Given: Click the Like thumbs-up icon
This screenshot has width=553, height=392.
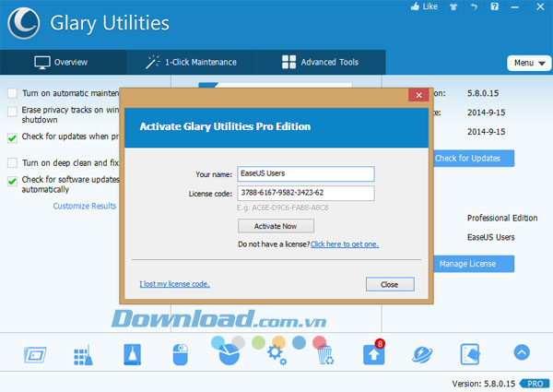Looking at the screenshot, I should tap(415, 6).
